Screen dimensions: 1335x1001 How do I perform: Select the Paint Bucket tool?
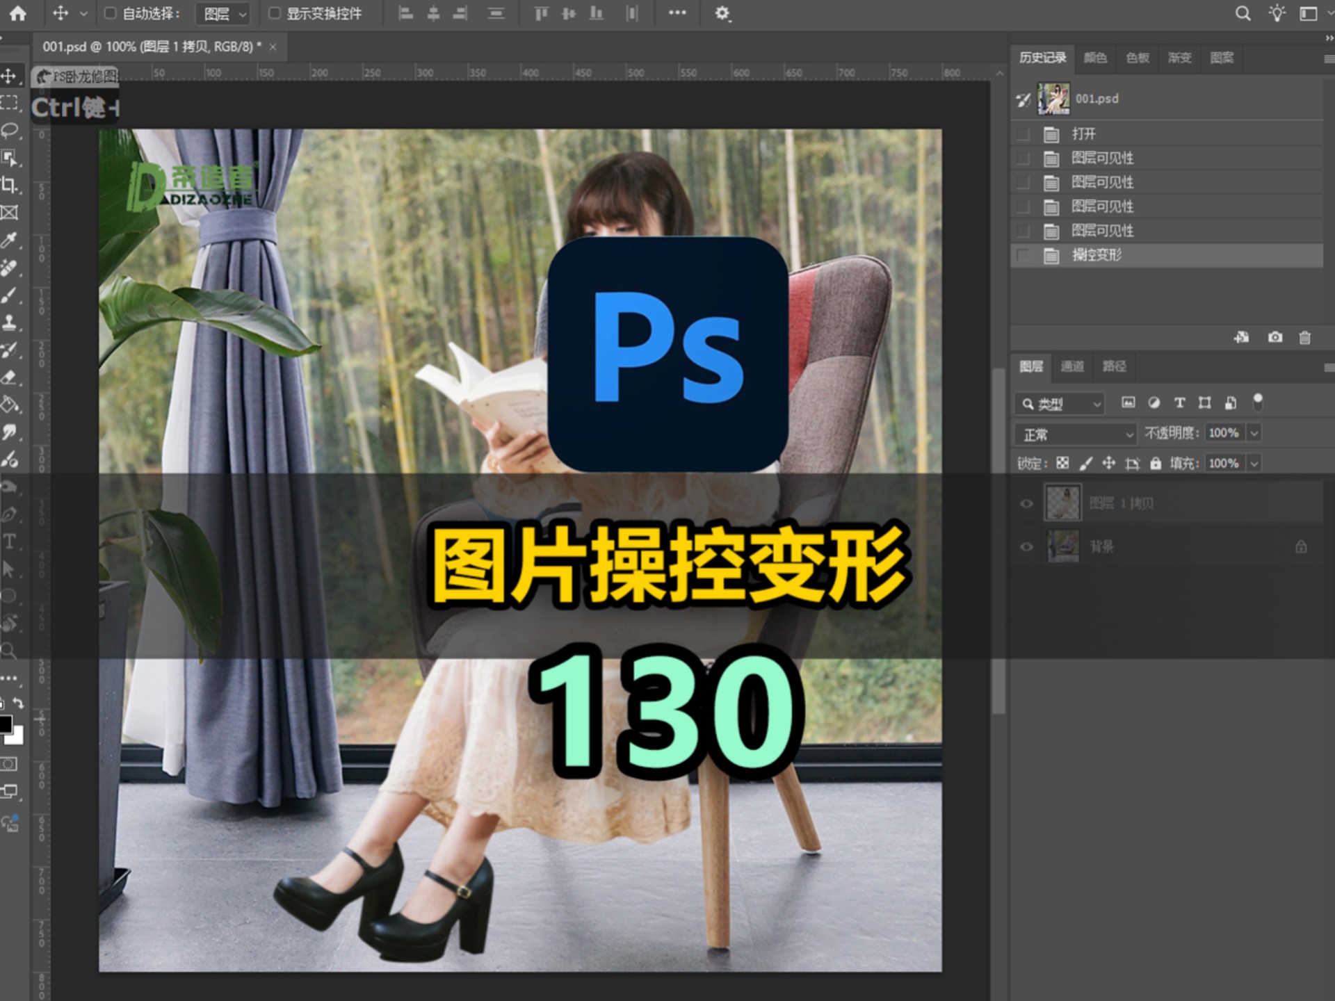pos(10,405)
